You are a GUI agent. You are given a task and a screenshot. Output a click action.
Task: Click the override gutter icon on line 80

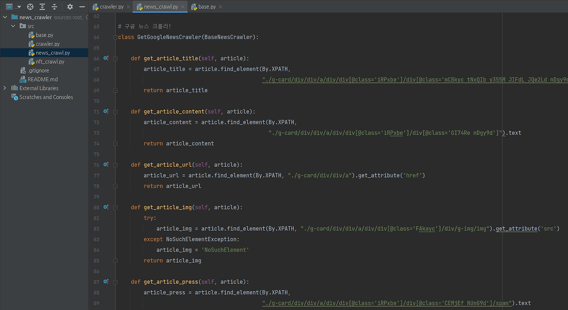click(106, 207)
